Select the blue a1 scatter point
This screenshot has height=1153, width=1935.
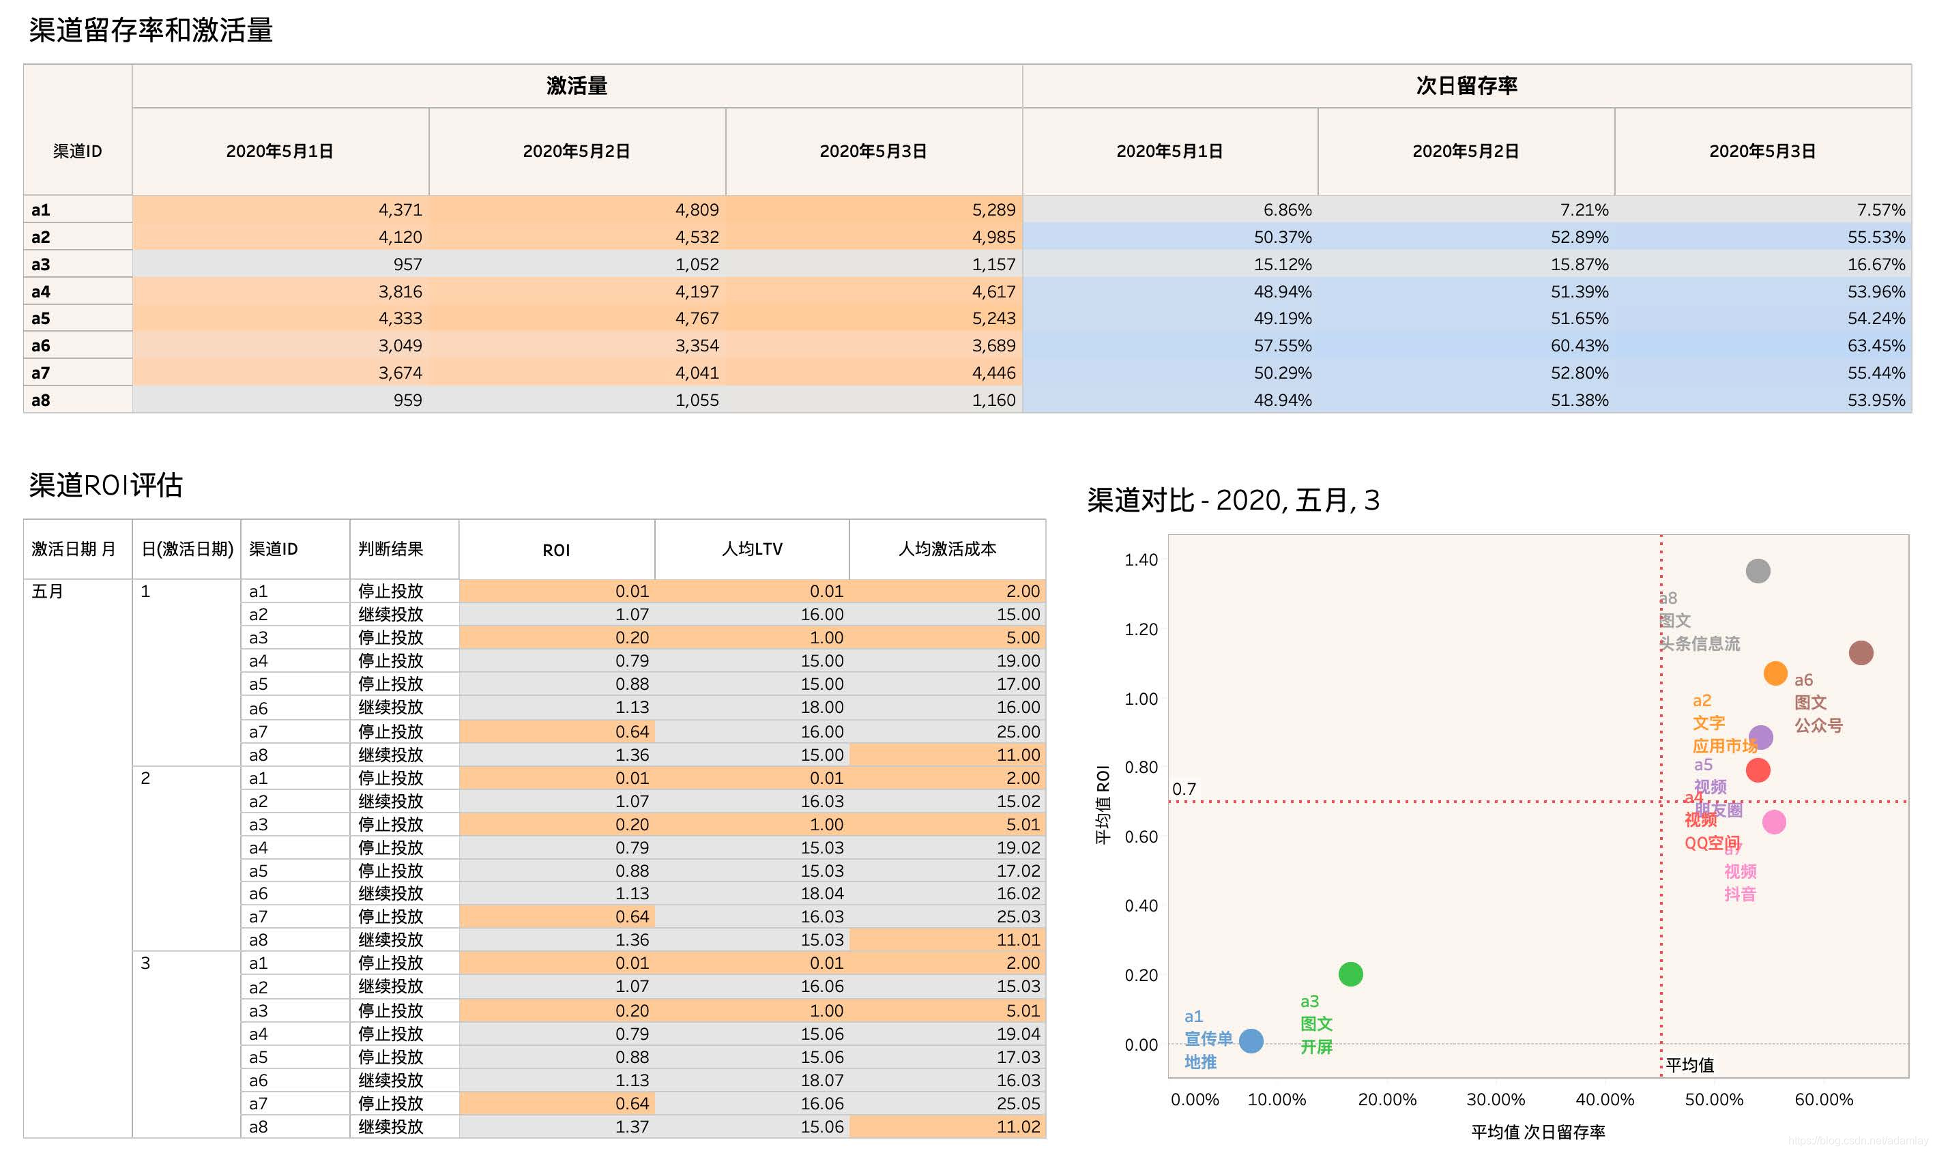click(1251, 1040)
